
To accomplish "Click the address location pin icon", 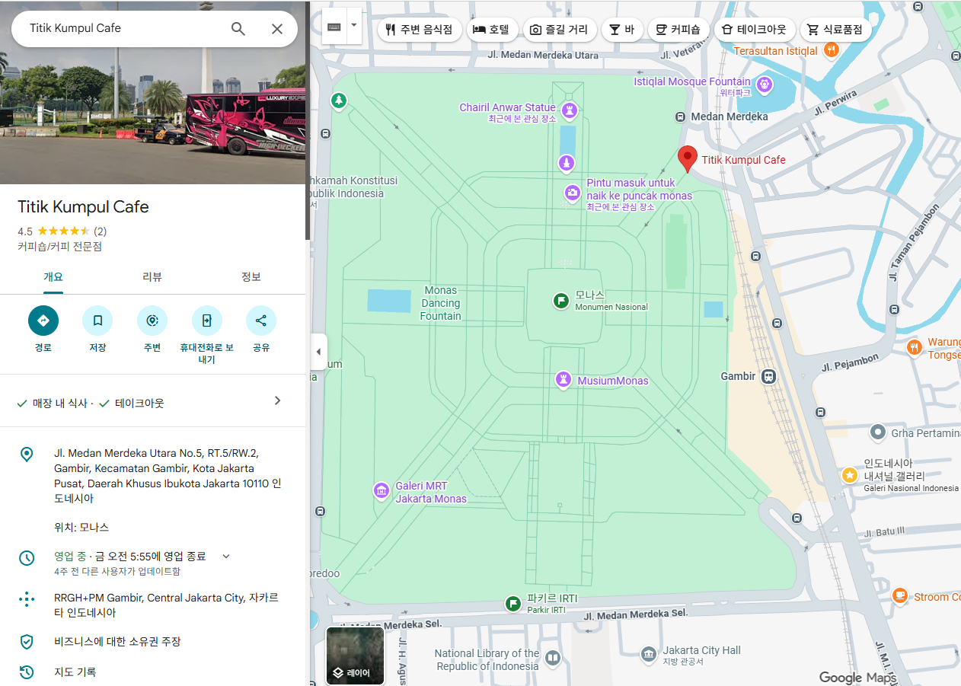I will [27, 455].
